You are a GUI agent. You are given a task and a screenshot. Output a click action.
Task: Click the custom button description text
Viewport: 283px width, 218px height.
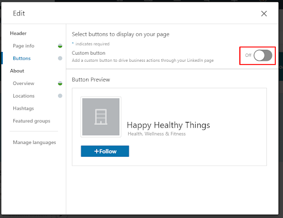(143, 60)
